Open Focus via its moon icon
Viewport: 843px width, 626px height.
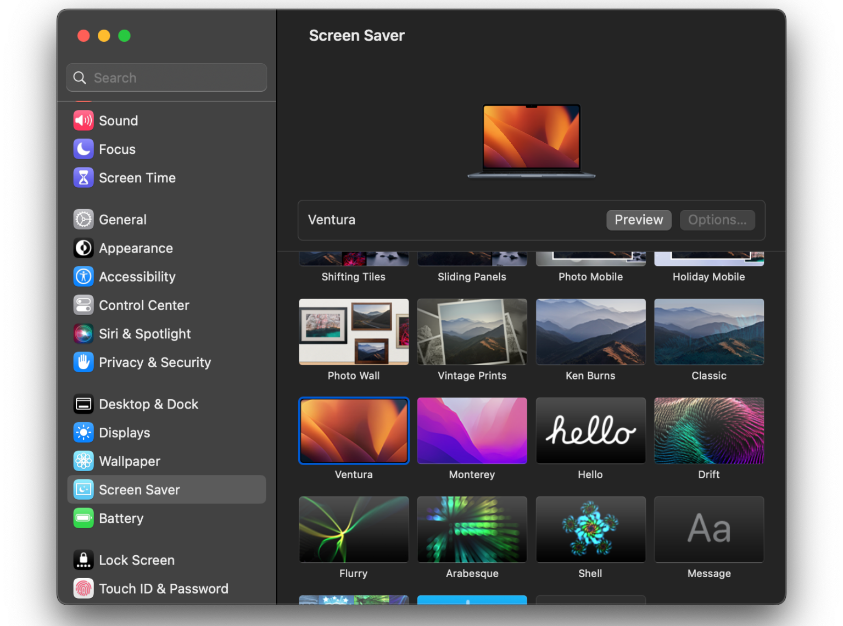[x=83, y=149]
